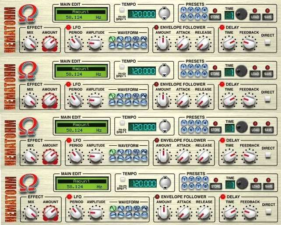This screenshot has width=281, height=225.
Task: Click Delay FEEDBACK knob in third instance
Action: pos(249,156)
